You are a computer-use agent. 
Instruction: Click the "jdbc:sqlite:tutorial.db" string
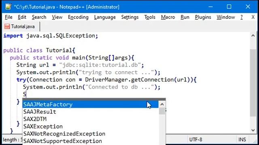[100, 65]
